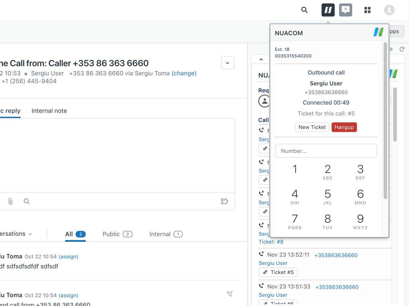Open the user profile avatar
The image size is (409, 306).
pyautogui.click(x=389, y=10)
